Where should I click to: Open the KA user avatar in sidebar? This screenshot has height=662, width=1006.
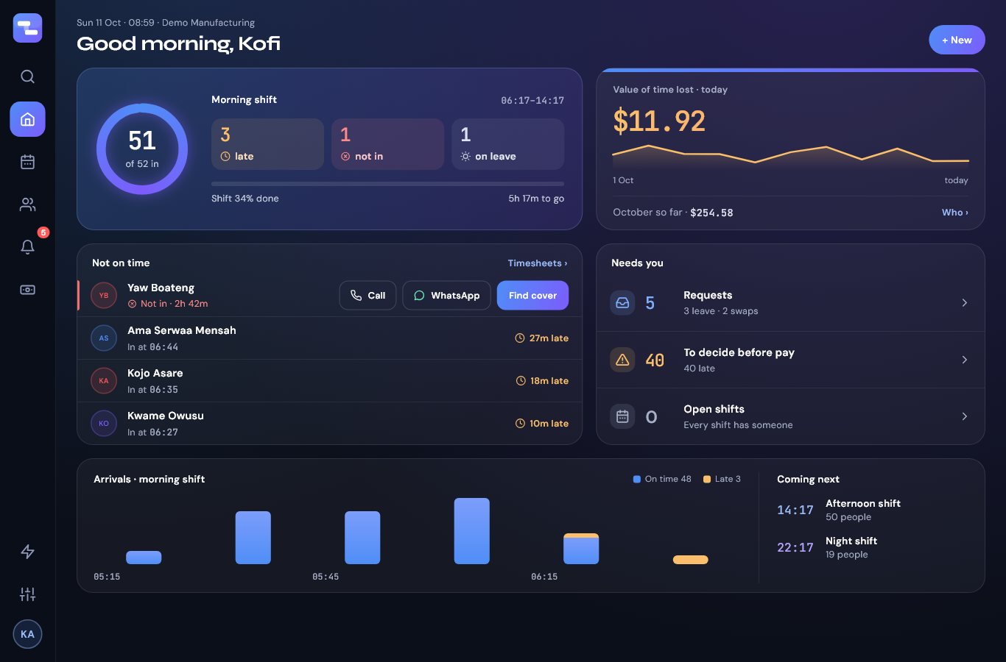coord(27,634)
